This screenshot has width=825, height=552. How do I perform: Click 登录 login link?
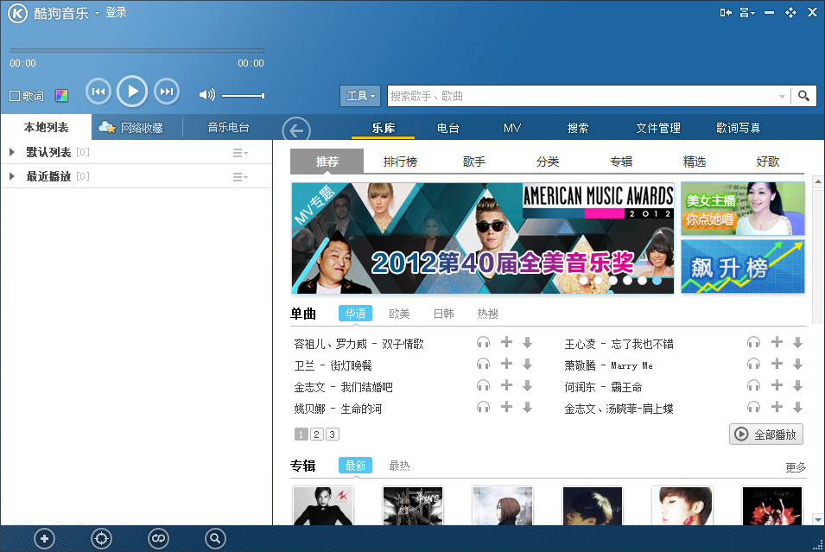tap(116, 12)
